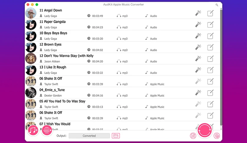Open effects wand for Don't You Wanna Stay
Screen dimensions: 247x143
point(198,58)
